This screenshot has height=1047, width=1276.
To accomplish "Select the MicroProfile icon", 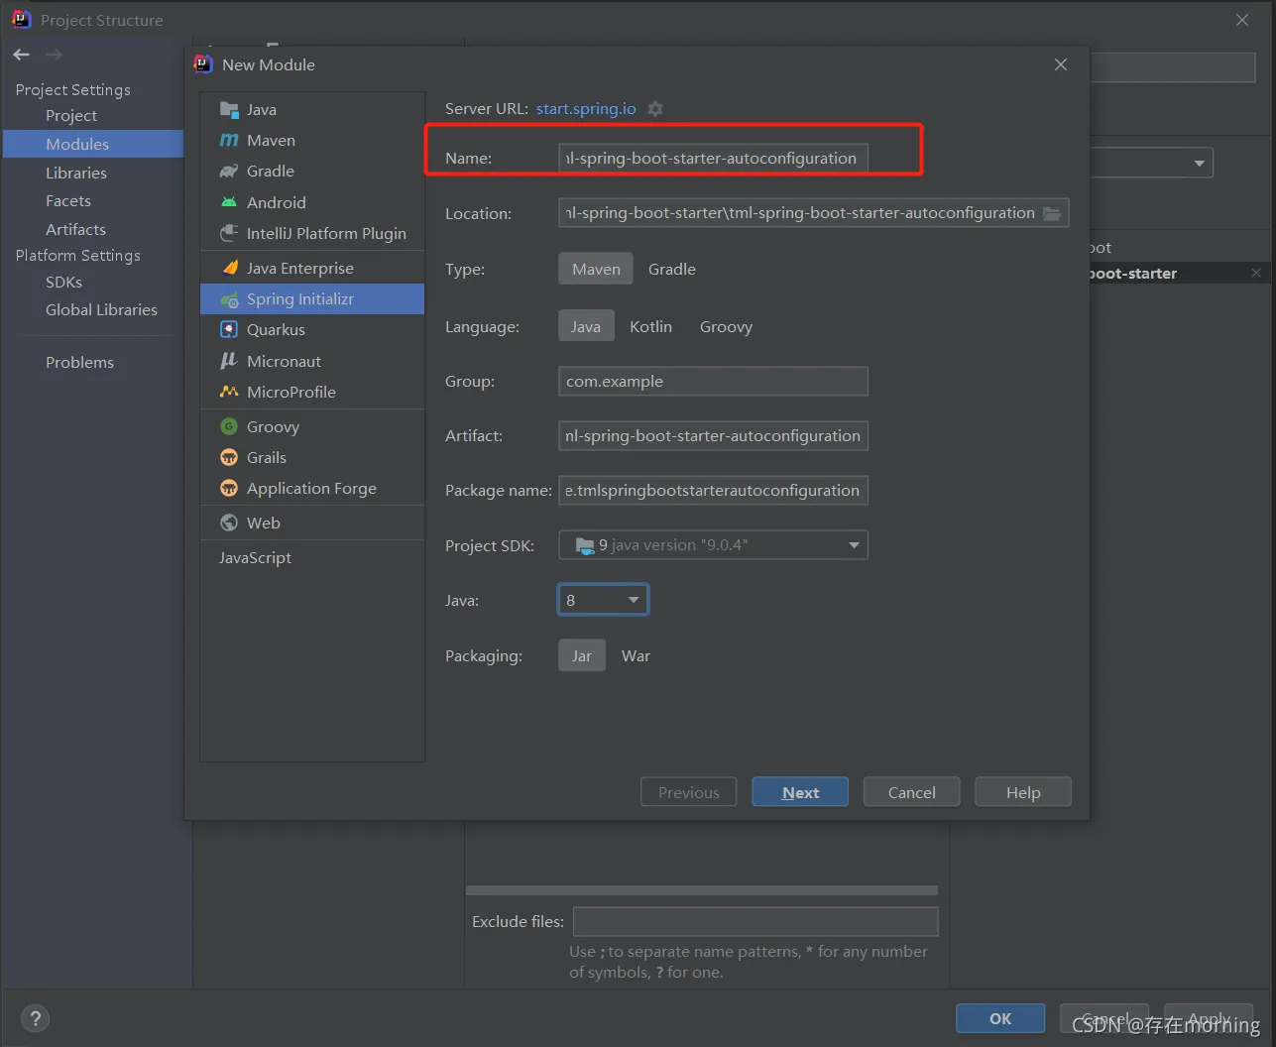I will (x=229, y=392).
